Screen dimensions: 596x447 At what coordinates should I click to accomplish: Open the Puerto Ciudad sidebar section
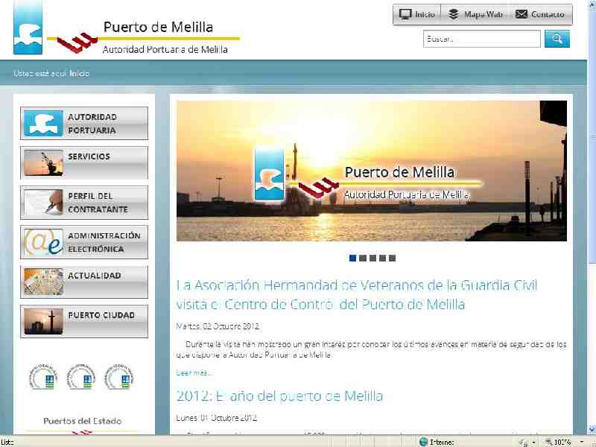coord(84,321)
